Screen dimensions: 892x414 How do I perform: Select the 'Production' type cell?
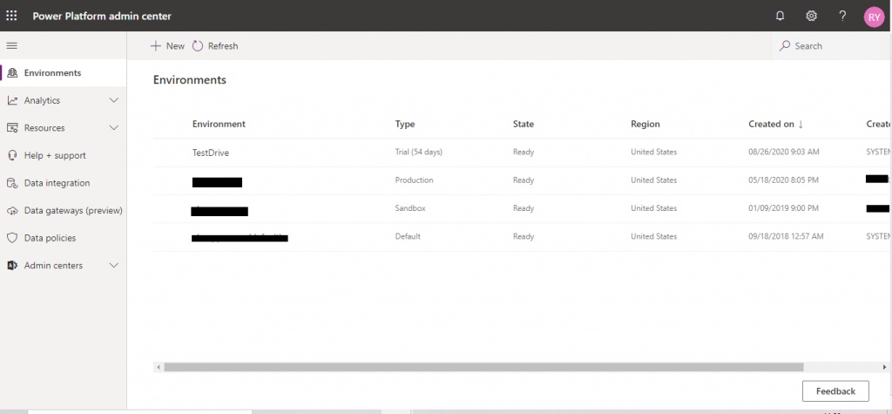tap(414, 180)
